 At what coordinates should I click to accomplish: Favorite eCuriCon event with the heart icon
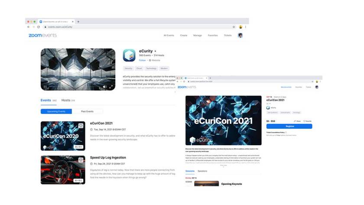click(x=81, y=126)
